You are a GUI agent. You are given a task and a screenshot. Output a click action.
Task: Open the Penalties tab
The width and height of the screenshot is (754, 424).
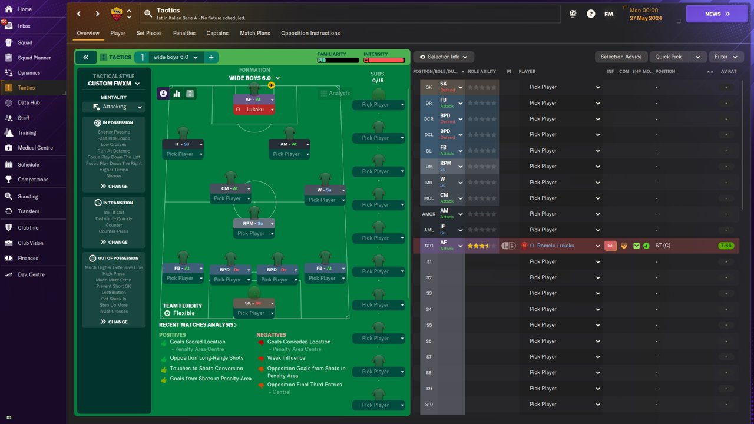point(184,33)
